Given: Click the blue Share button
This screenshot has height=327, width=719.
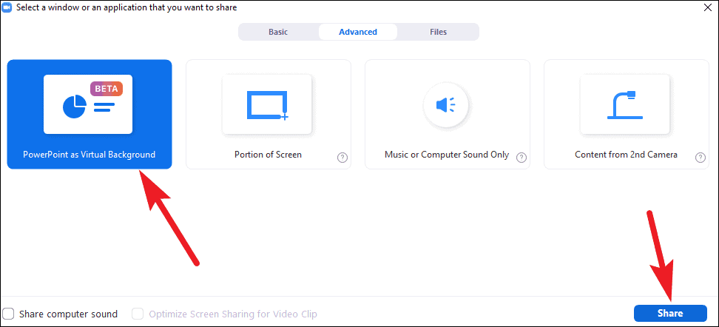Looking at the screenshot, I should (x=670, y=314).
